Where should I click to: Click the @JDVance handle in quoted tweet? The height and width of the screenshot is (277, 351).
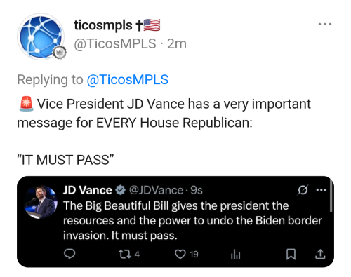156,190
